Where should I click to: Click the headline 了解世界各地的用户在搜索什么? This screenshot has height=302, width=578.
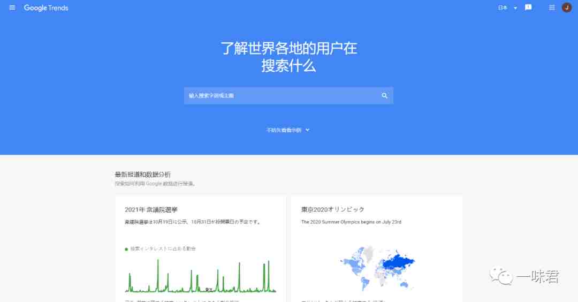coord(288,57)
